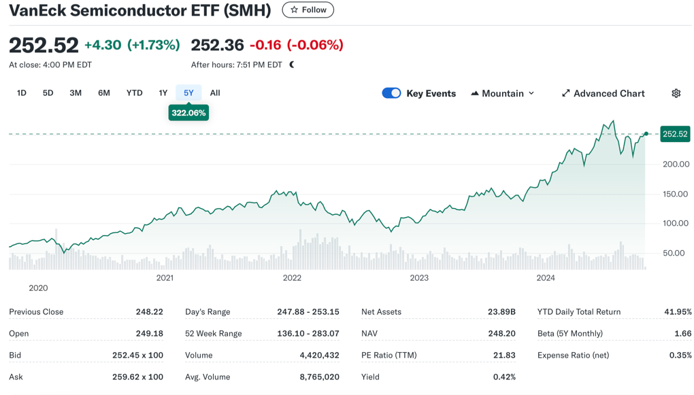Open the 6M time range
The height and width of the screenshot is (395, 694).
point(103,93)
